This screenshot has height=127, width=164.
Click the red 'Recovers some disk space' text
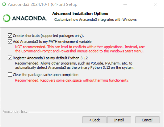(x=72, y=80)
